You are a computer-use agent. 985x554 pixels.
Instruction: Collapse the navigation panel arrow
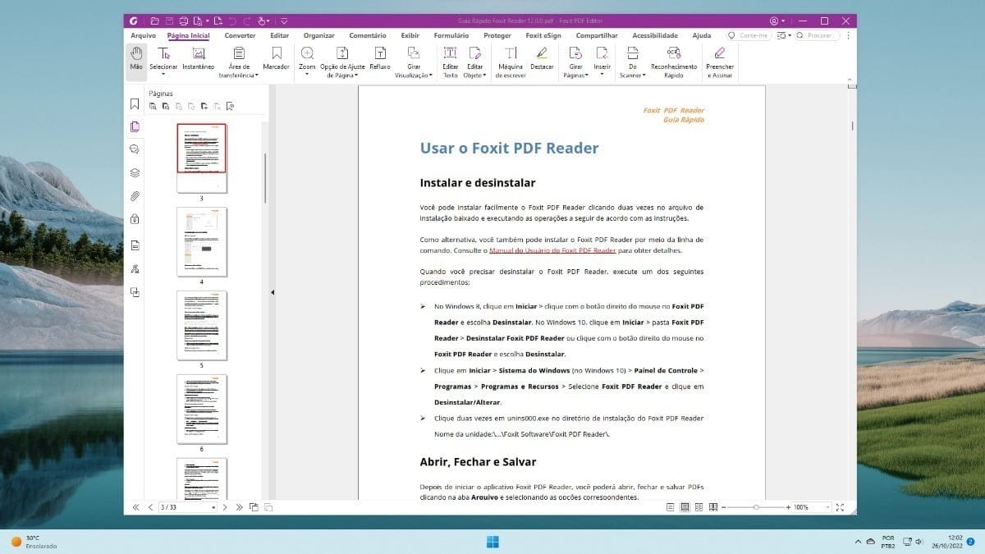pos(272,292)
